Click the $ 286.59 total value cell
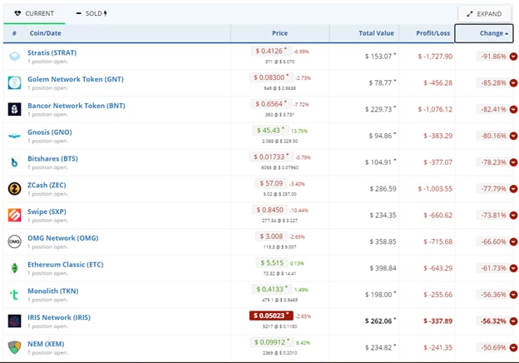Screen dimensions: 519x363 [x=383, y=189]
